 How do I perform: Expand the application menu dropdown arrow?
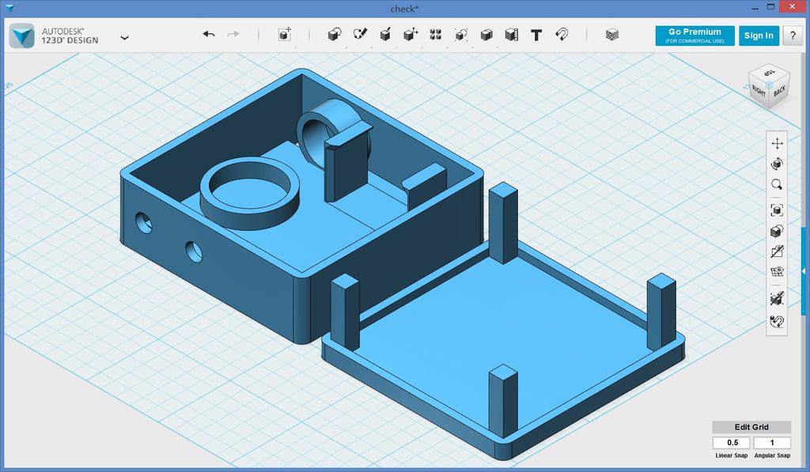pyautogui.click(x=124, y=38)
